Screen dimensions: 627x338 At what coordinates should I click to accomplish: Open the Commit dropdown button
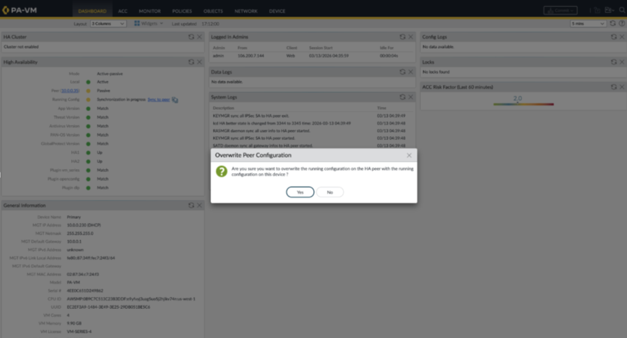point(560,11)
